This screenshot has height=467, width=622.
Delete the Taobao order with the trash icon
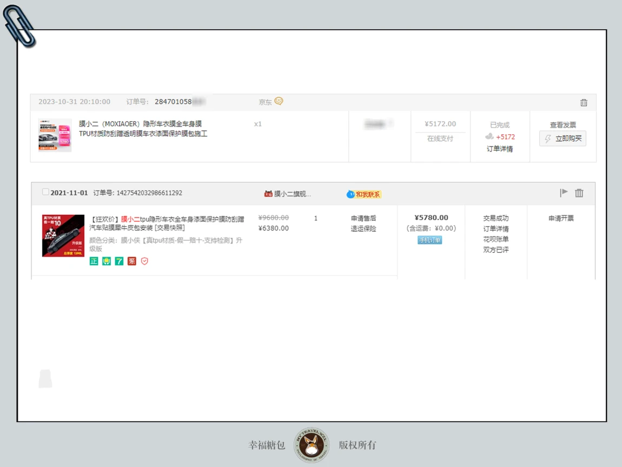click(579, 193)
